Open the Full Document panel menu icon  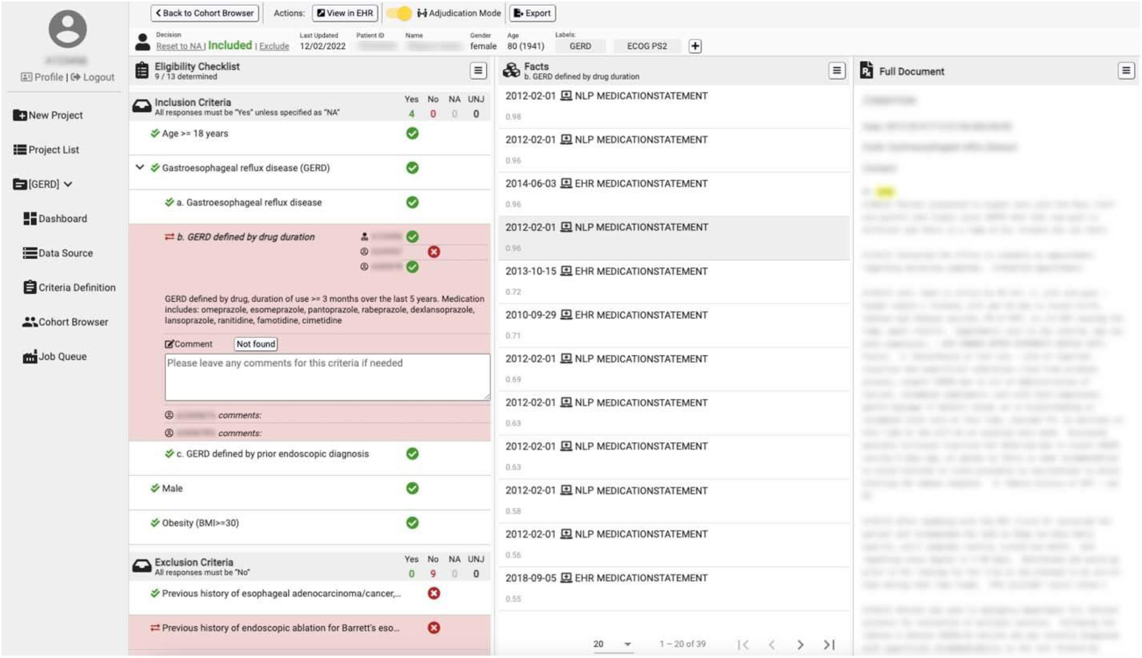(1125, 70)
